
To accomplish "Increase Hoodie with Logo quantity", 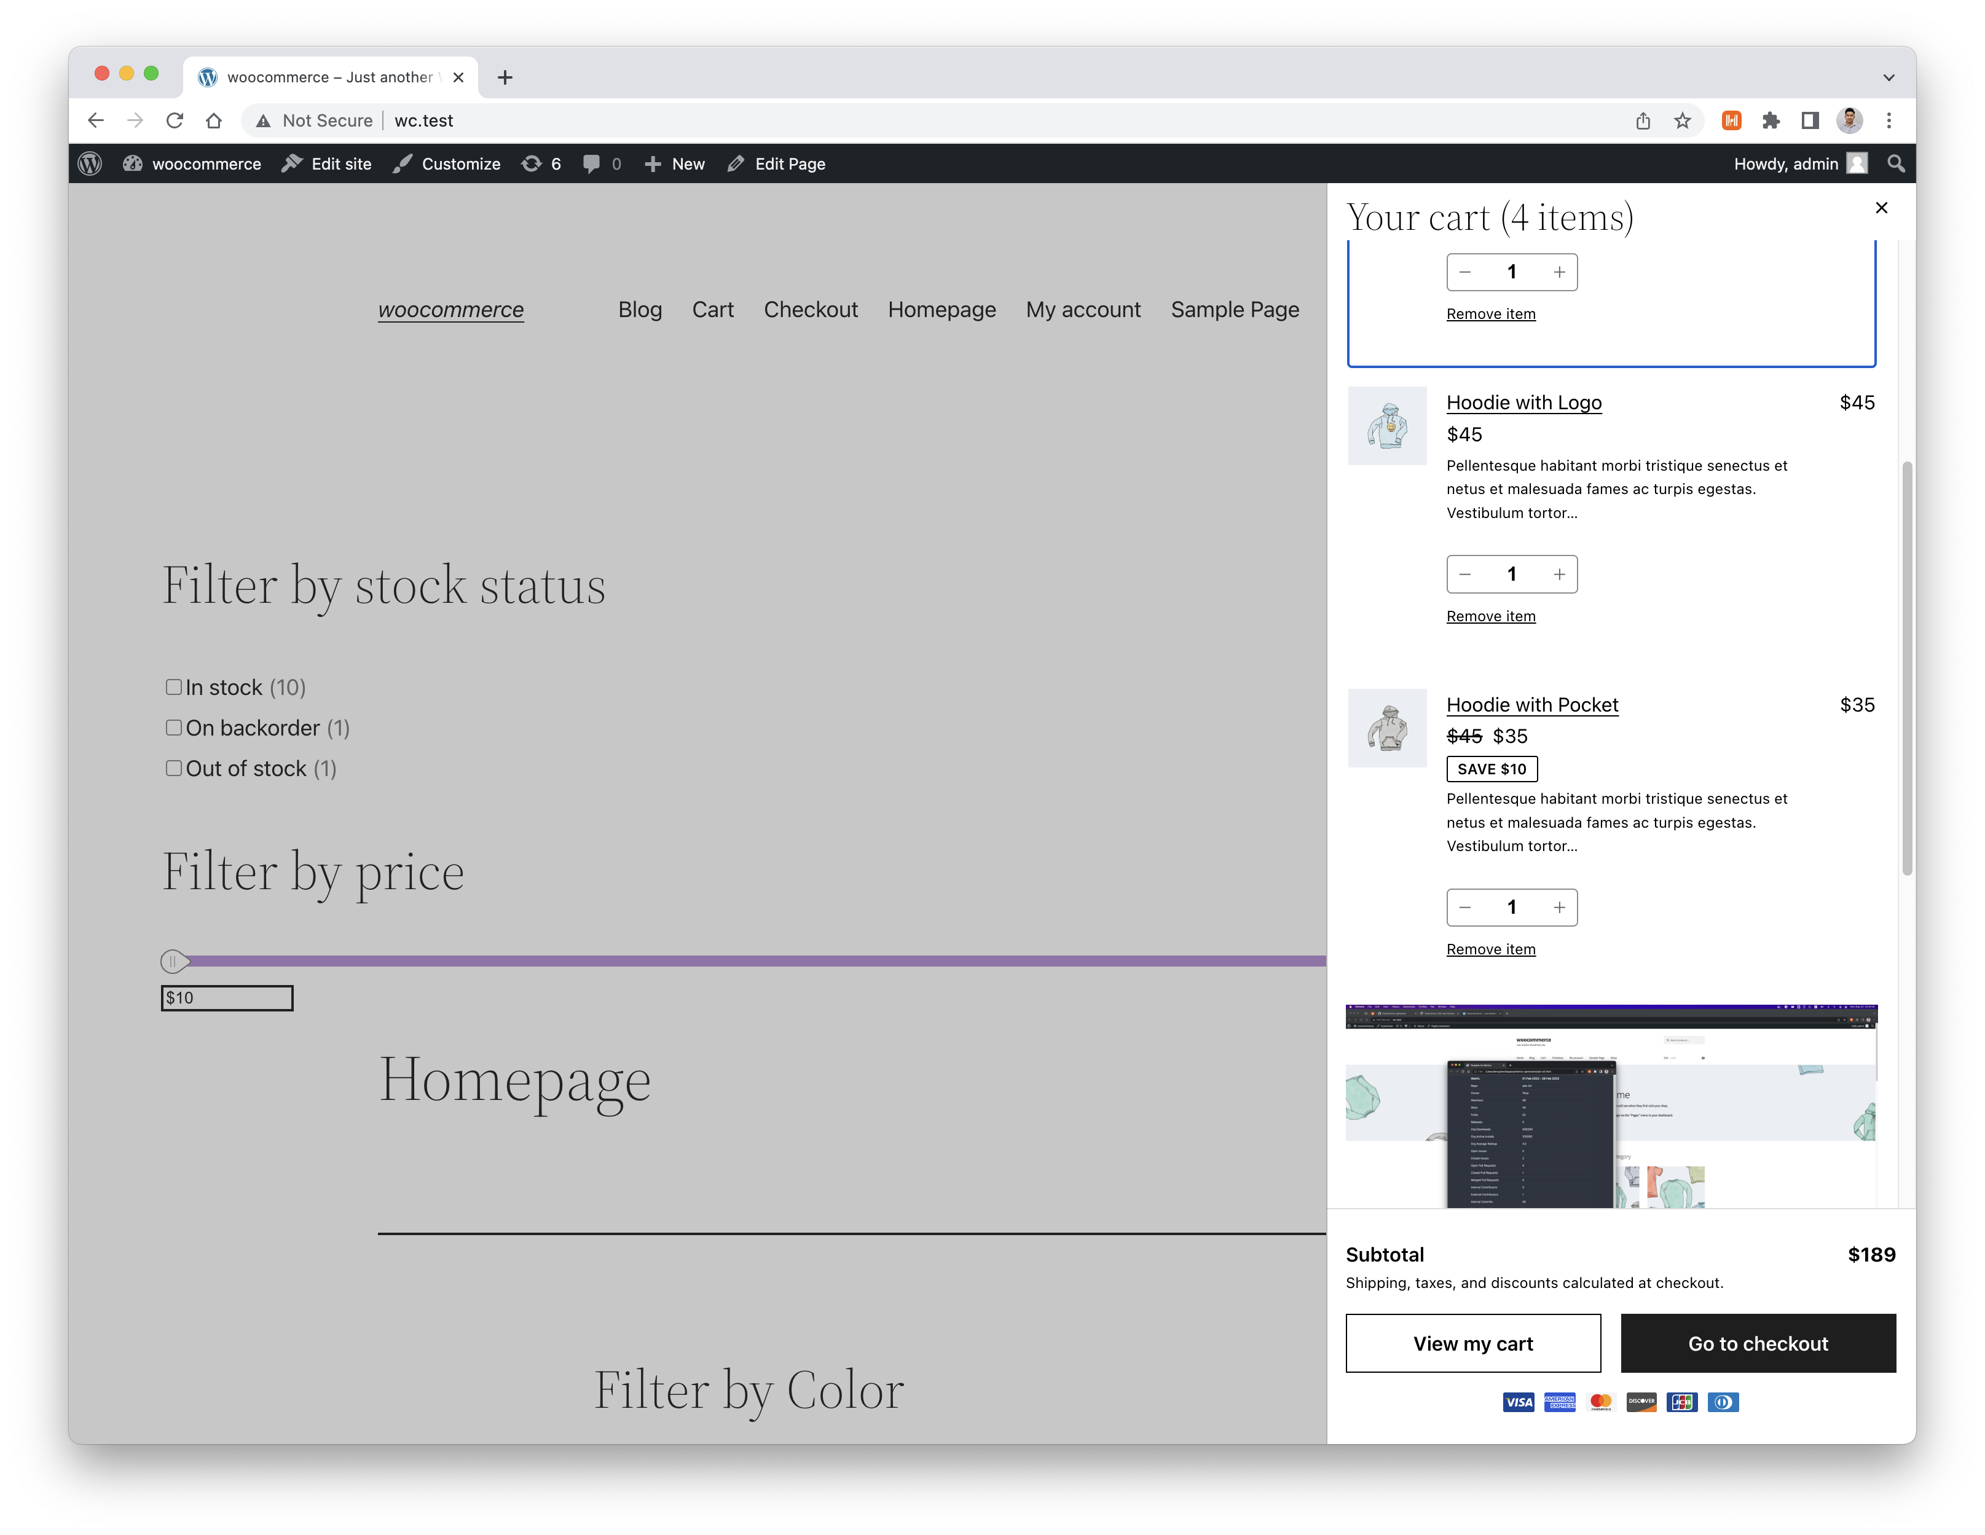I will [1560, 575].
